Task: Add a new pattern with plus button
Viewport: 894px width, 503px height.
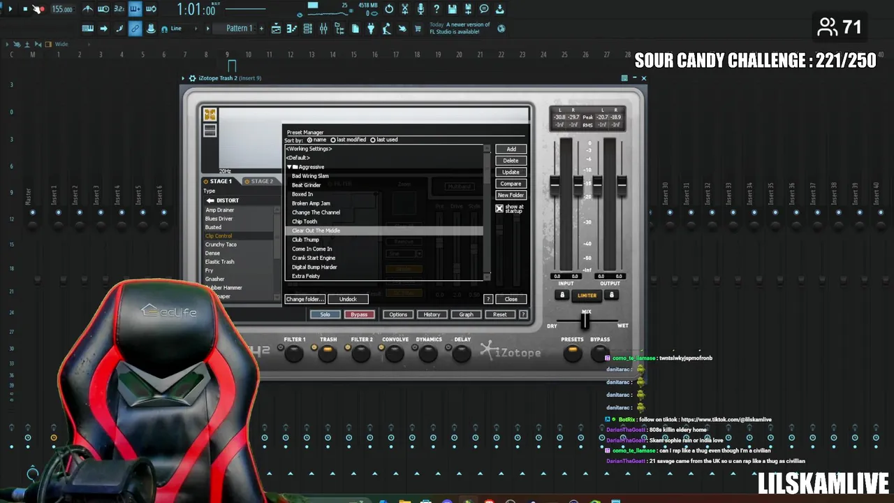Action: 261,29
